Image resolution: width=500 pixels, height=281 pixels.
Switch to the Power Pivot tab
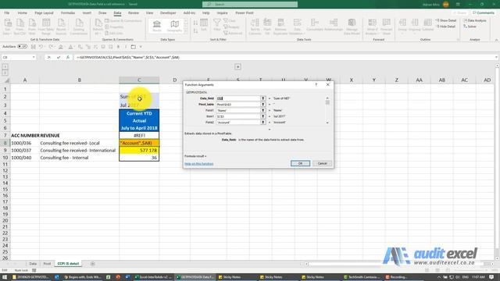(245, 13)
